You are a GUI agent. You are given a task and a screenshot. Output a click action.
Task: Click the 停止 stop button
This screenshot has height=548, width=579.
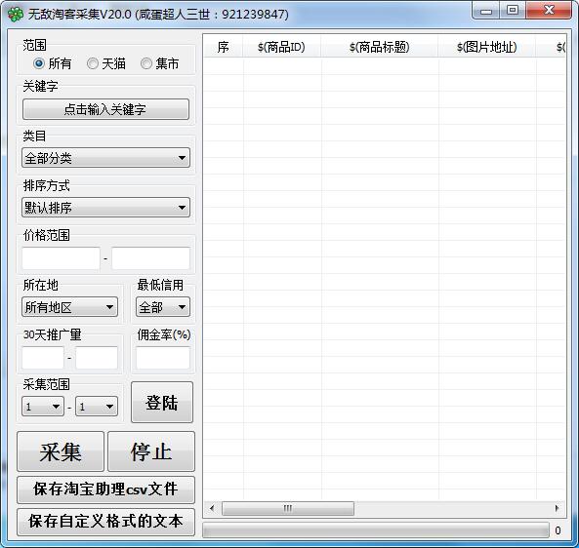[151, 451]
